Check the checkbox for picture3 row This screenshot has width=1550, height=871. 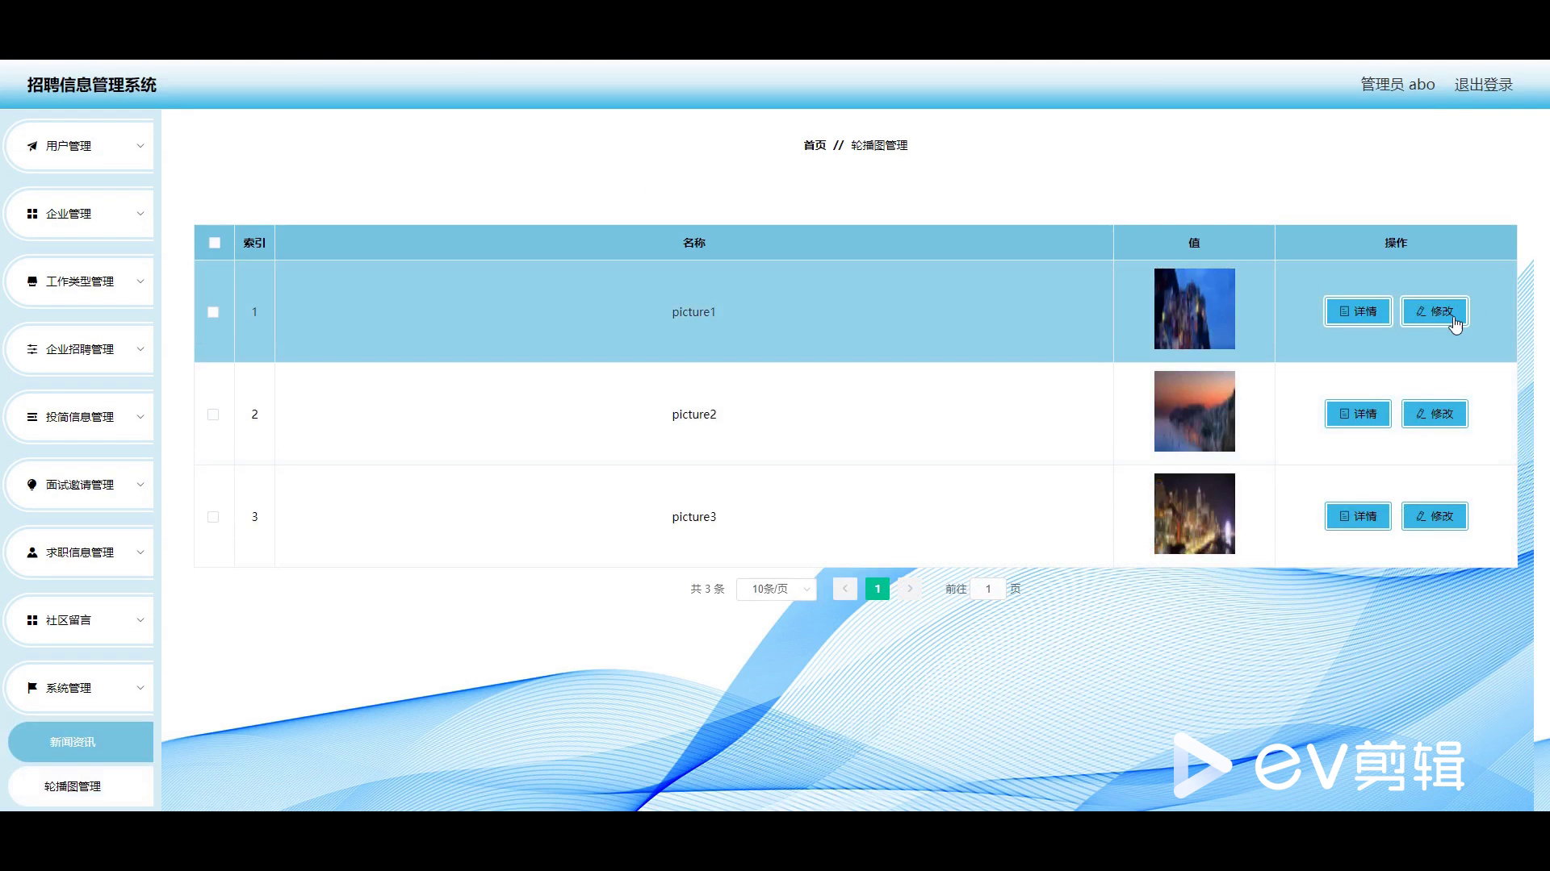[x=213, y=517]
